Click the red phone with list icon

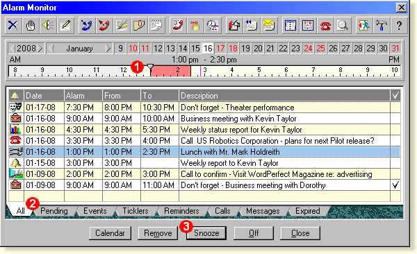pos(178,26)
